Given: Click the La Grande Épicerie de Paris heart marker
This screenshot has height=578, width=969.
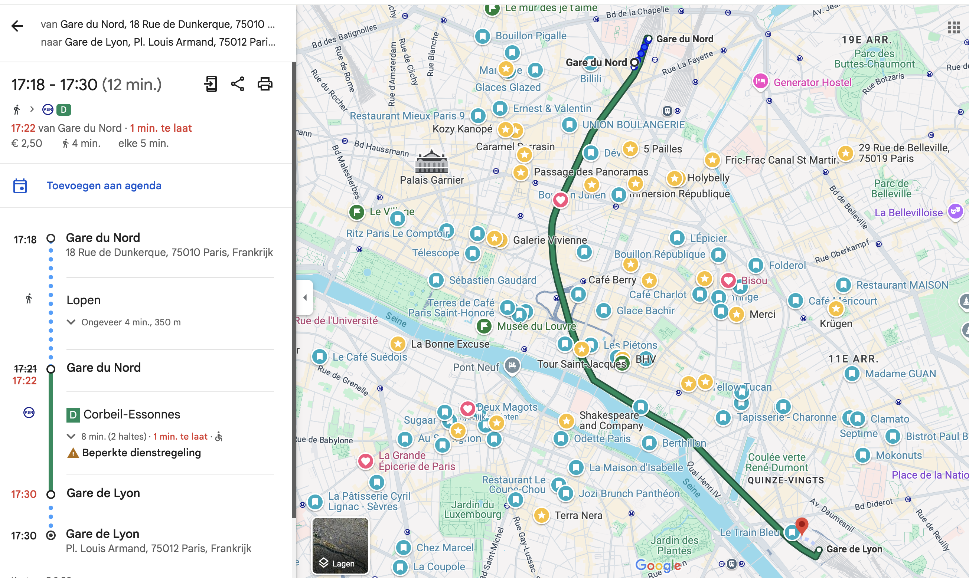Looking at the screenshot, I should [x=365, y=461].
